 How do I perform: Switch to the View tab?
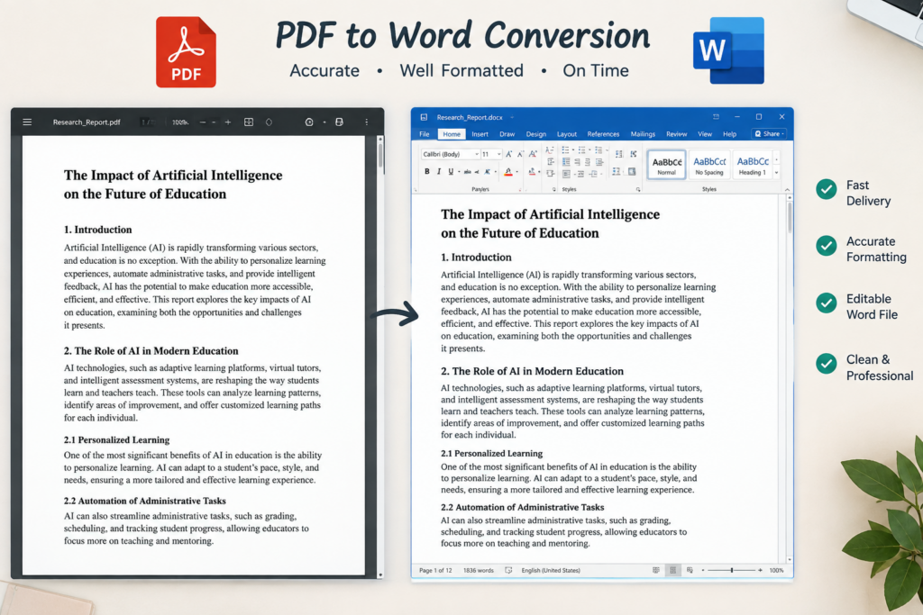[705, 134]
